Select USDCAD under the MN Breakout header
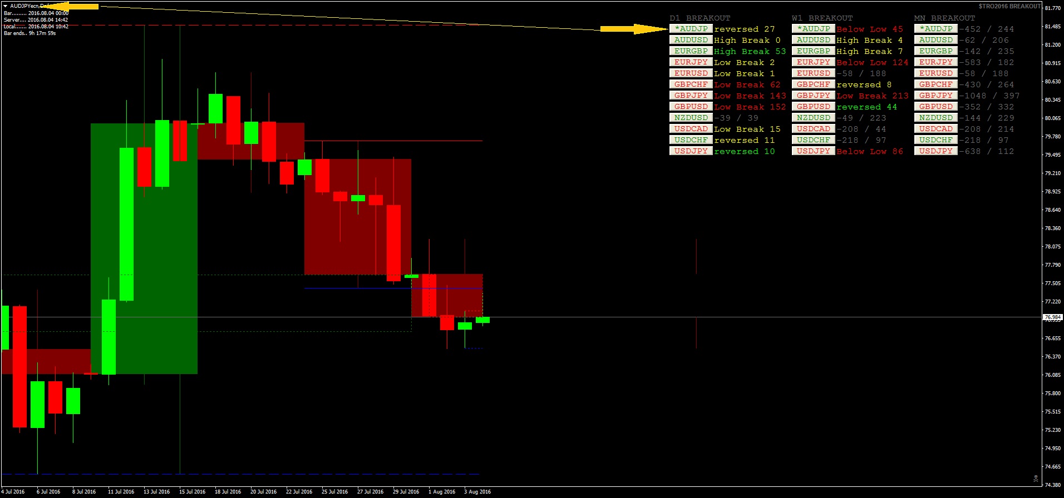Image resolution: width=1064 pixels, height=498 pixels. (x=935, y=129)
